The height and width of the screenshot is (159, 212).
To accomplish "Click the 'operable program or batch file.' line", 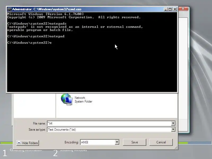I will [40, 30].
